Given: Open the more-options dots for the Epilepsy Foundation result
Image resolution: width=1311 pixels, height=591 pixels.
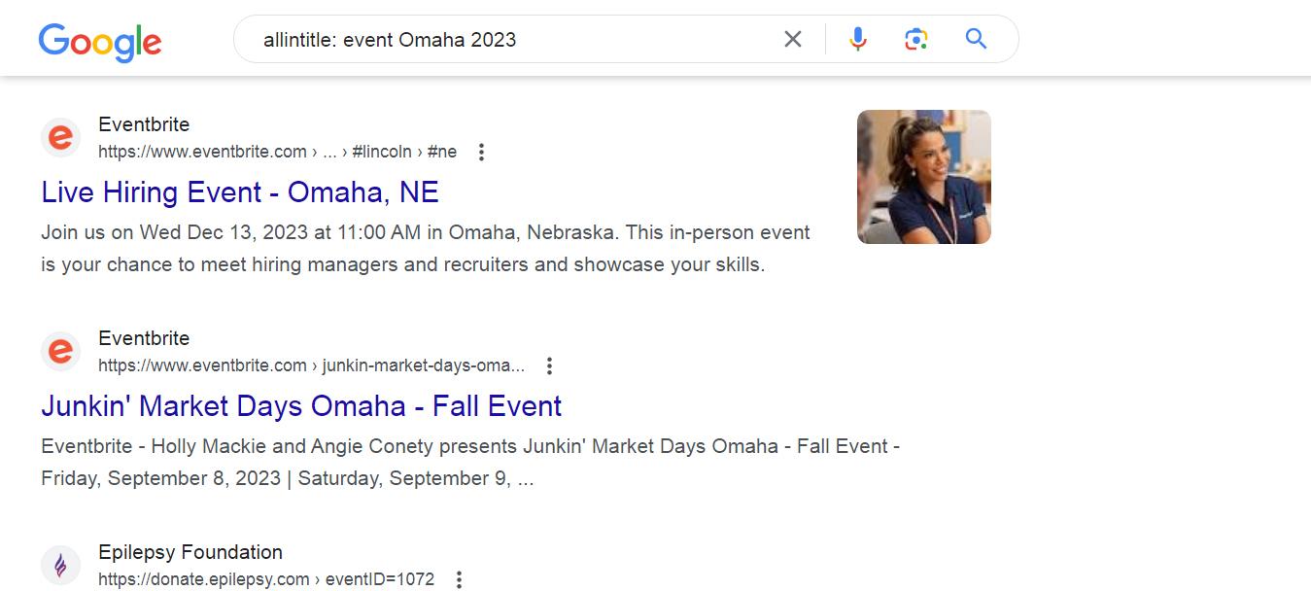Looking at the screenshot, I should click(x=460, y=579).
